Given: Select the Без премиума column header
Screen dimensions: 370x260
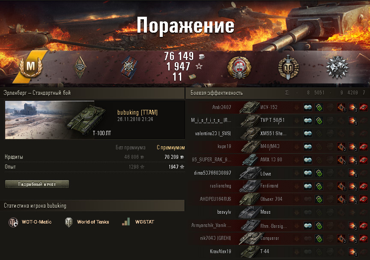Looking at the screenshot, I should pos(131,148).
